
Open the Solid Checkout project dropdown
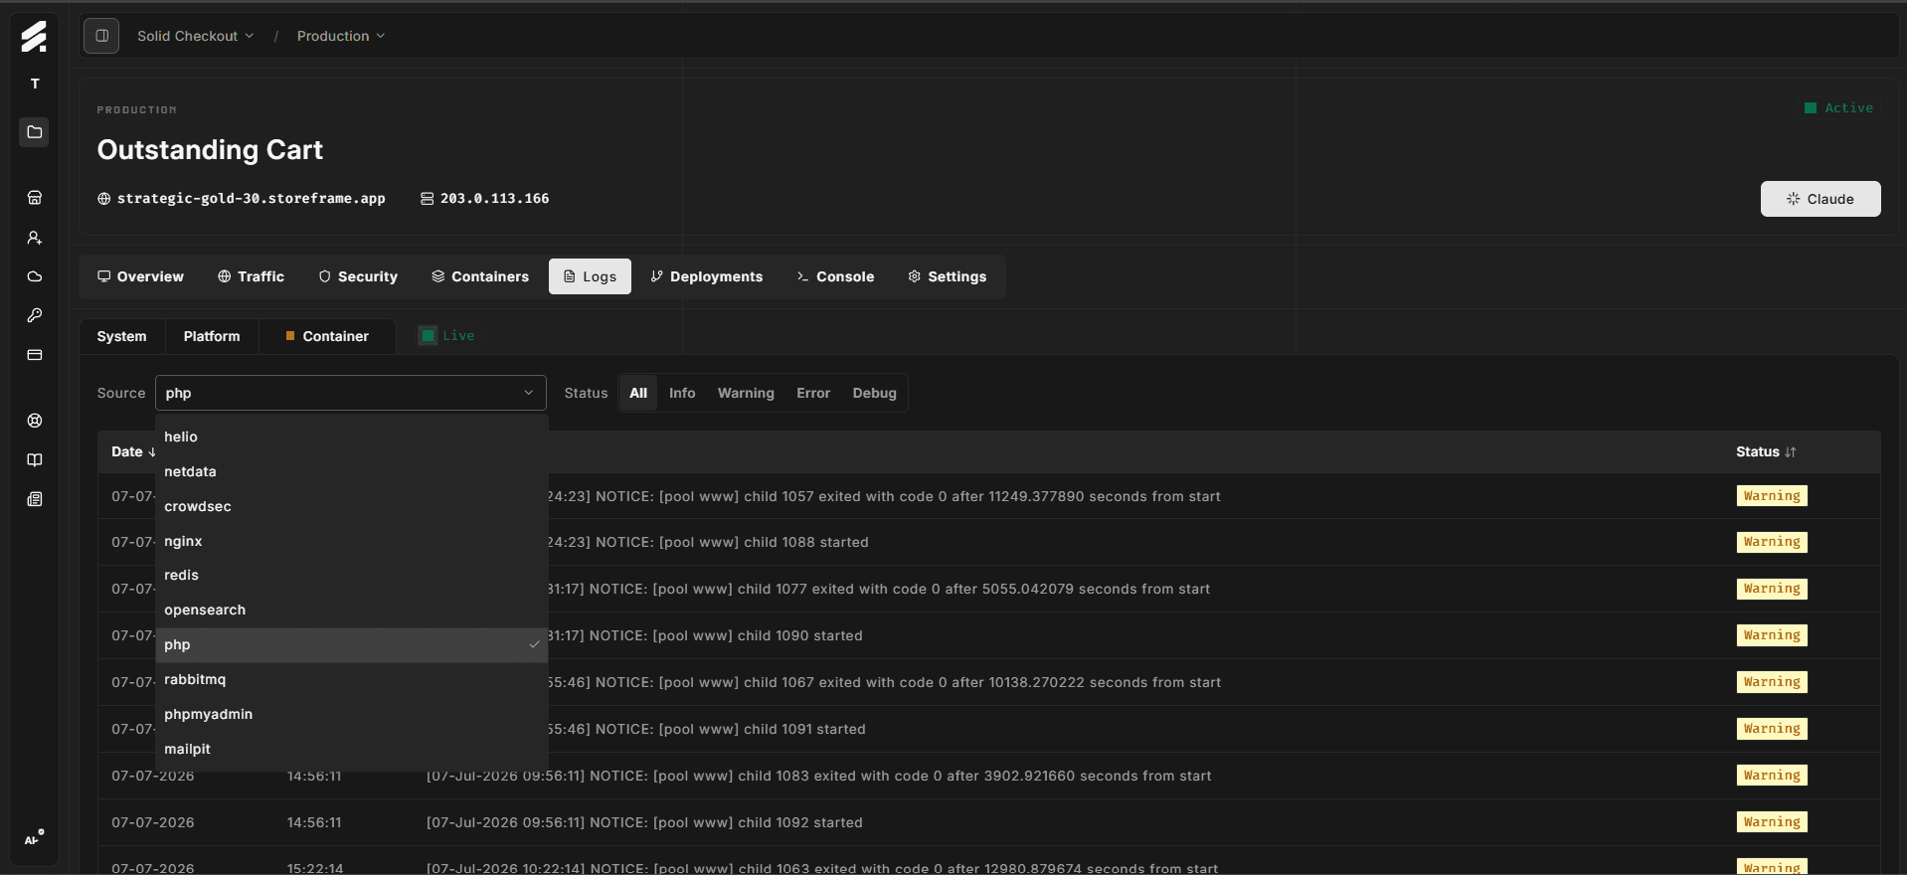point(195,36)
